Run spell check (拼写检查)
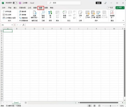Screen dimensions: 126x107 (x=7, y=12)
